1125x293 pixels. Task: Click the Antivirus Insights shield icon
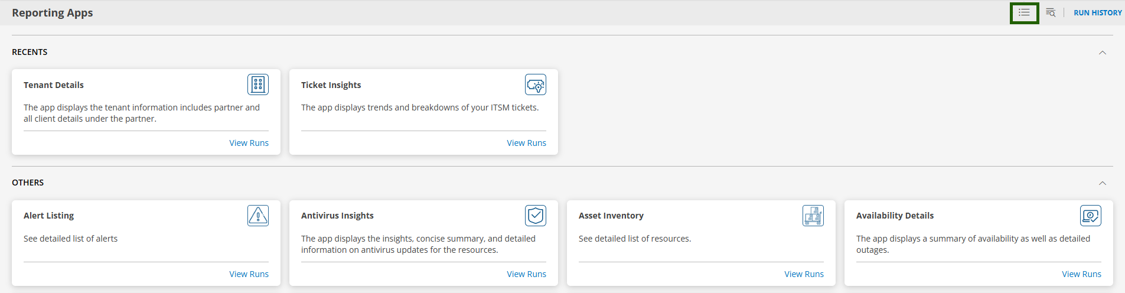pos(536,216)
